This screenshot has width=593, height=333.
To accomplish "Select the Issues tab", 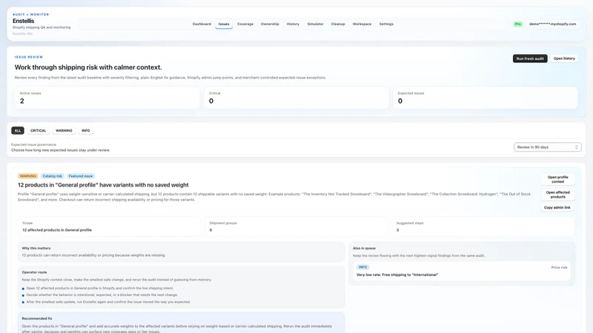I will (224, 24).
